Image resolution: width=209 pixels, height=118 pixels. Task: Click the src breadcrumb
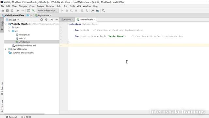(x=30, y=15)
